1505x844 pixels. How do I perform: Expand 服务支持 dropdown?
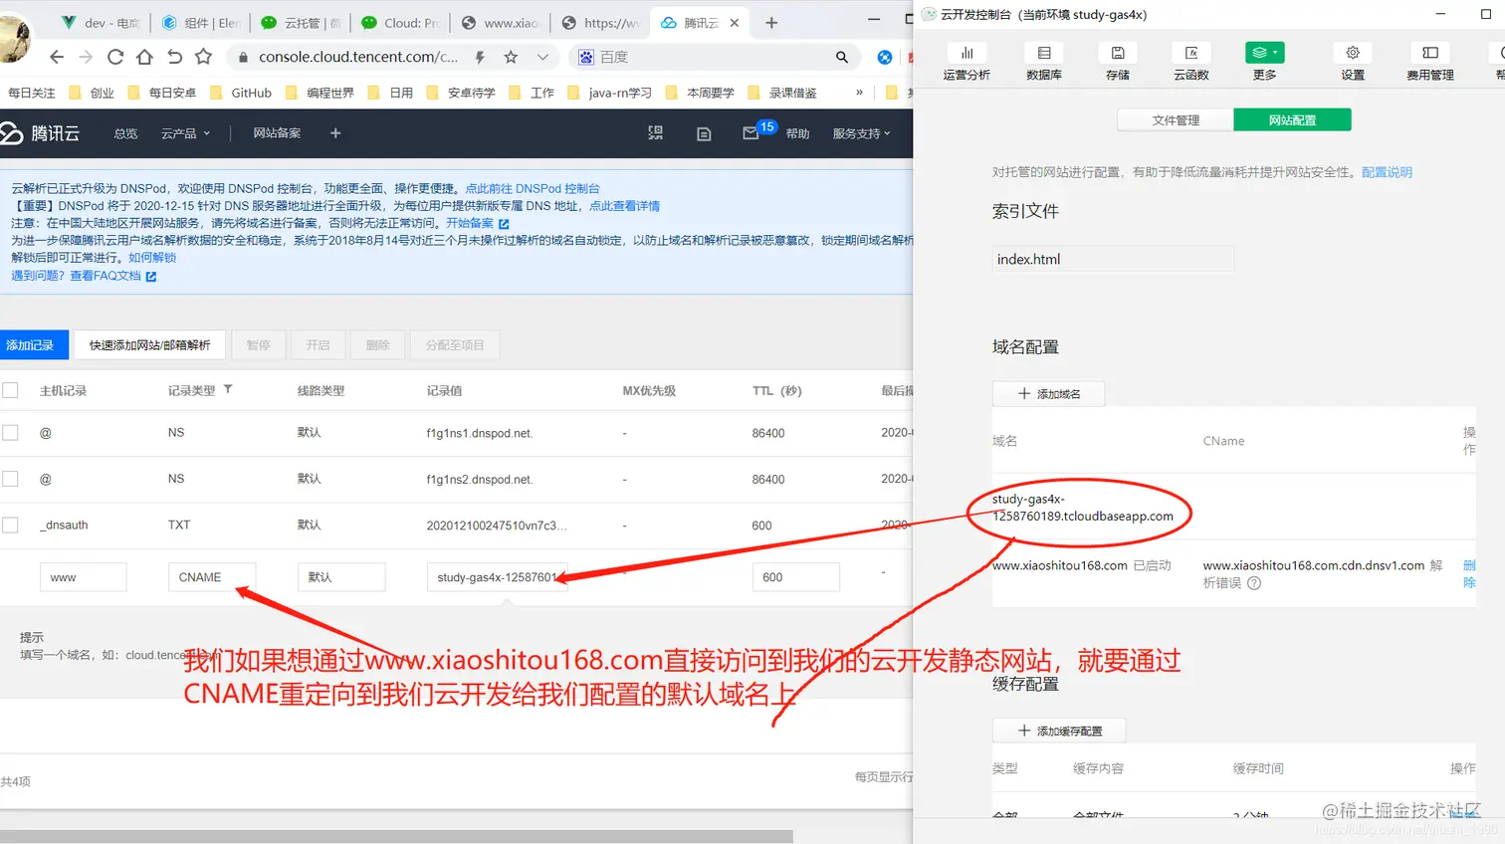861,133
